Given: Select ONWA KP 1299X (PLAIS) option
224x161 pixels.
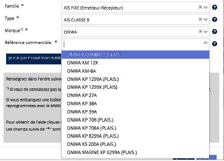Looking at the screenshot, I should (x=135, y=87).
